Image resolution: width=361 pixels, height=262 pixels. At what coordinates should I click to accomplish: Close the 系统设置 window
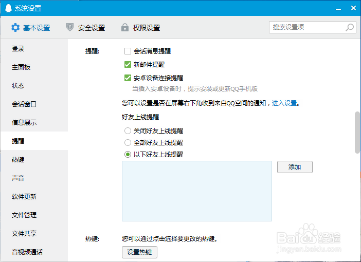coord(353,8)
